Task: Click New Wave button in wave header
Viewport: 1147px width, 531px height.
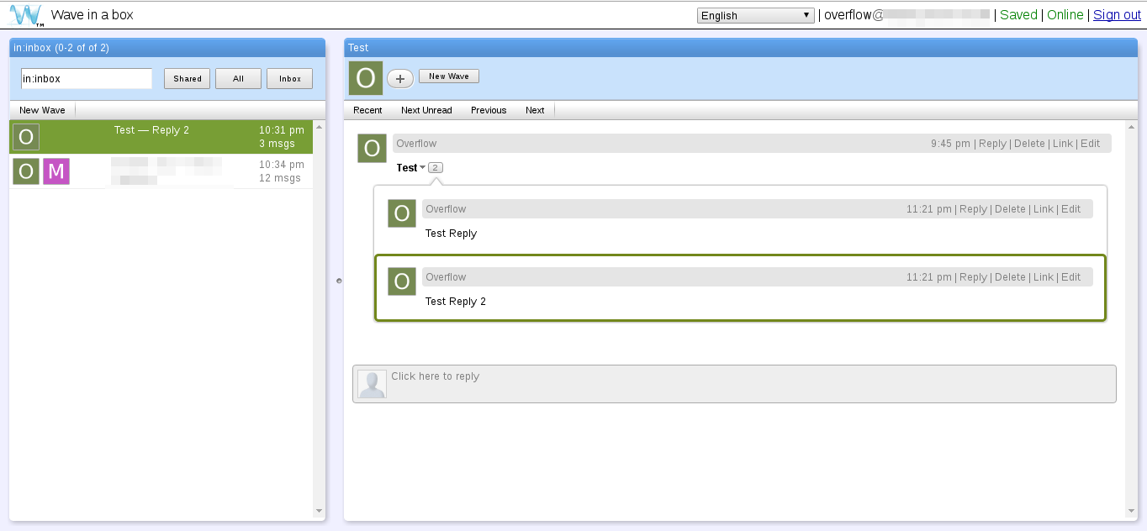Action: (x=448, y=76)
